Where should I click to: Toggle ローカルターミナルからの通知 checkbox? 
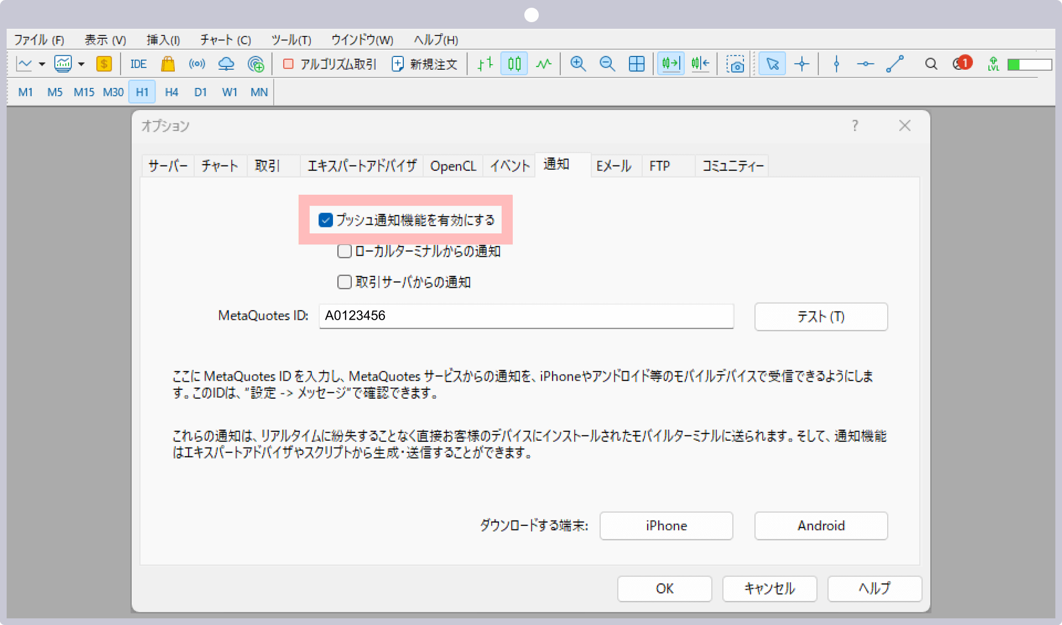coord(345,251)
